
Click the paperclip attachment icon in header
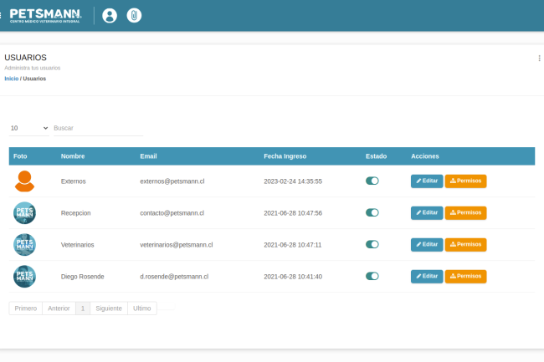134,15
